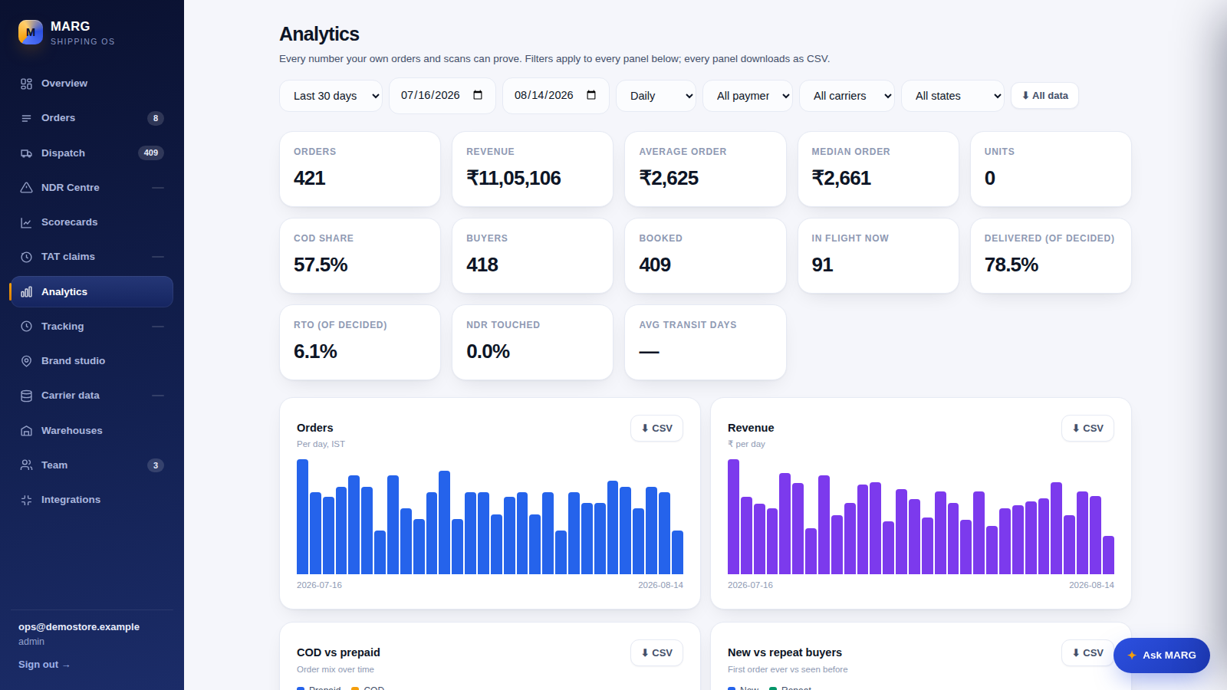Click the Overview grid icon in sidebar
This screenshot has height=690, width=1227.
26,84
